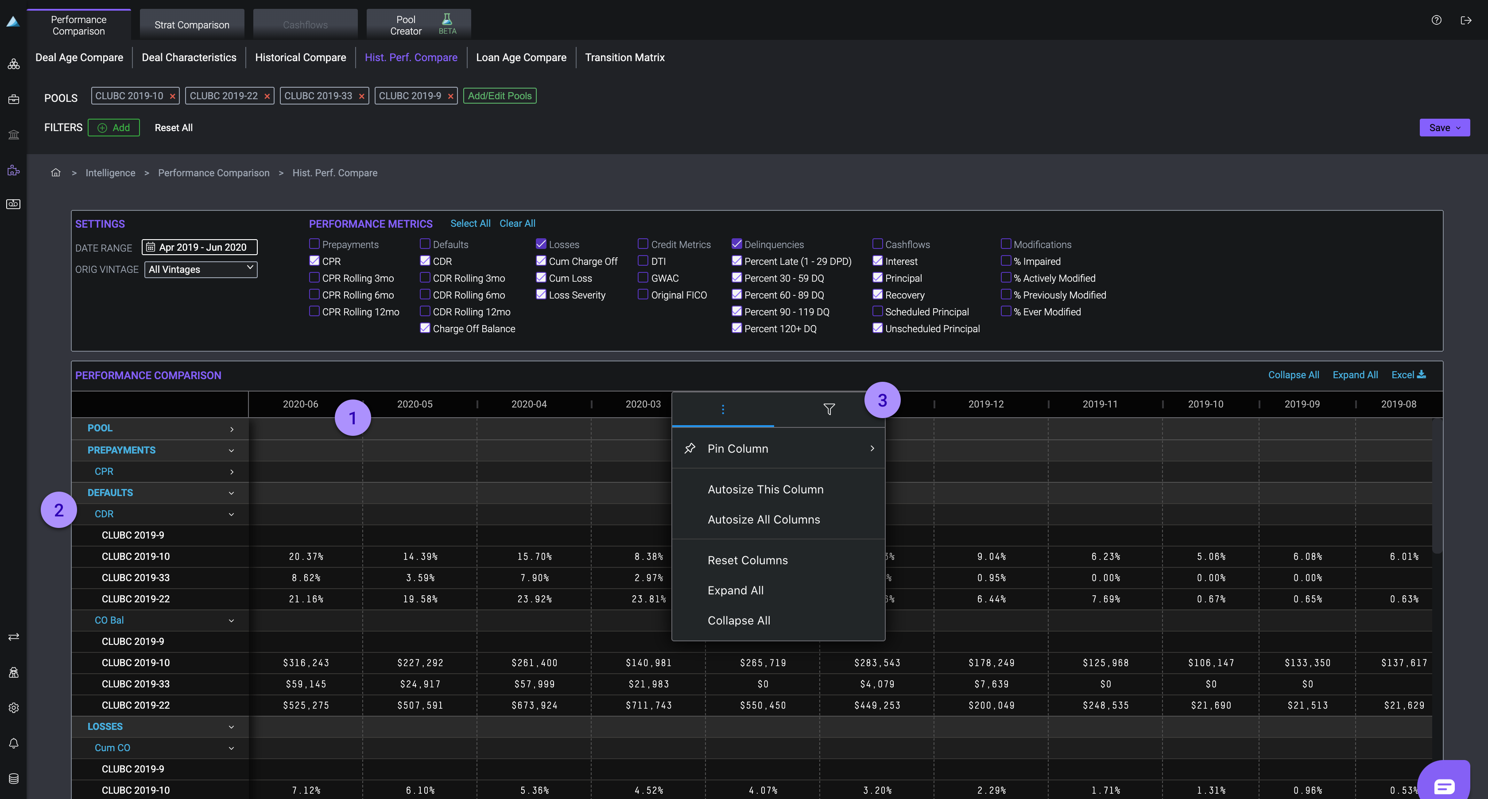Collapse the DEFAULTS section
Screen dimensions: 1488x799
click(x=232, y=493)
